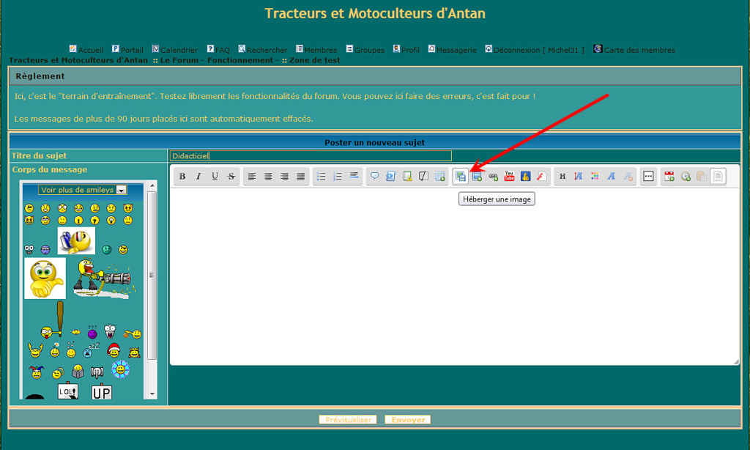The image size is (750, 450).
Task: Center-align text icon
Action: [x=268, y=176]
